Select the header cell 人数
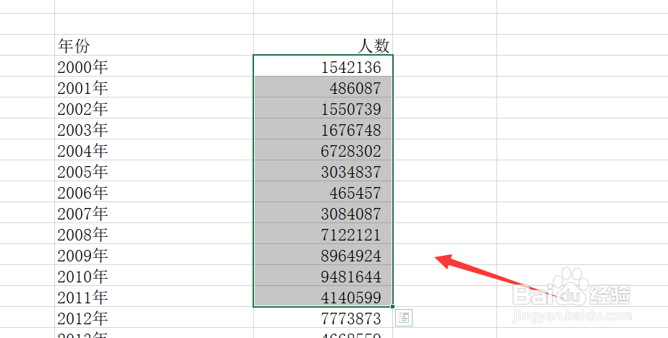668x338 pixels. (323, 45)
